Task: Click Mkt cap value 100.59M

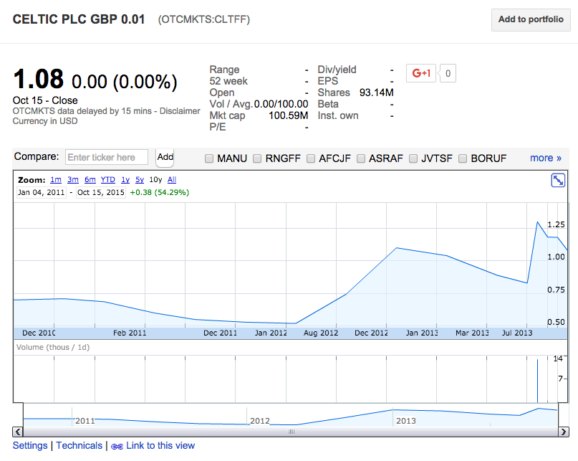Action: coord(288,115)
